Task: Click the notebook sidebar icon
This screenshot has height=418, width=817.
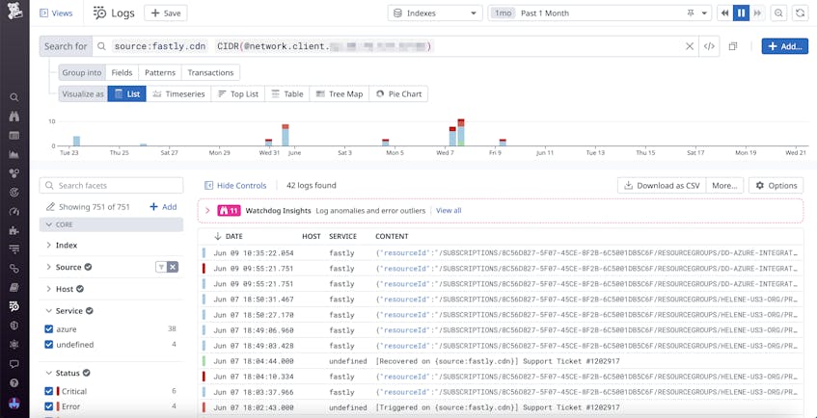Action: 14,287
